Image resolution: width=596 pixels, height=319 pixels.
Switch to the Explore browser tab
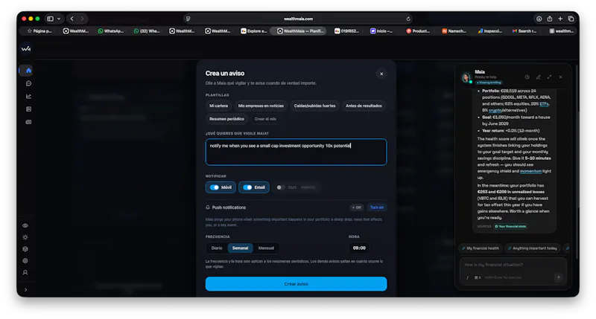coord(253,31)
